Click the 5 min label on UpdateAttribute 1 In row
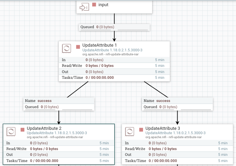236x166 pixels. coord(160,60)
